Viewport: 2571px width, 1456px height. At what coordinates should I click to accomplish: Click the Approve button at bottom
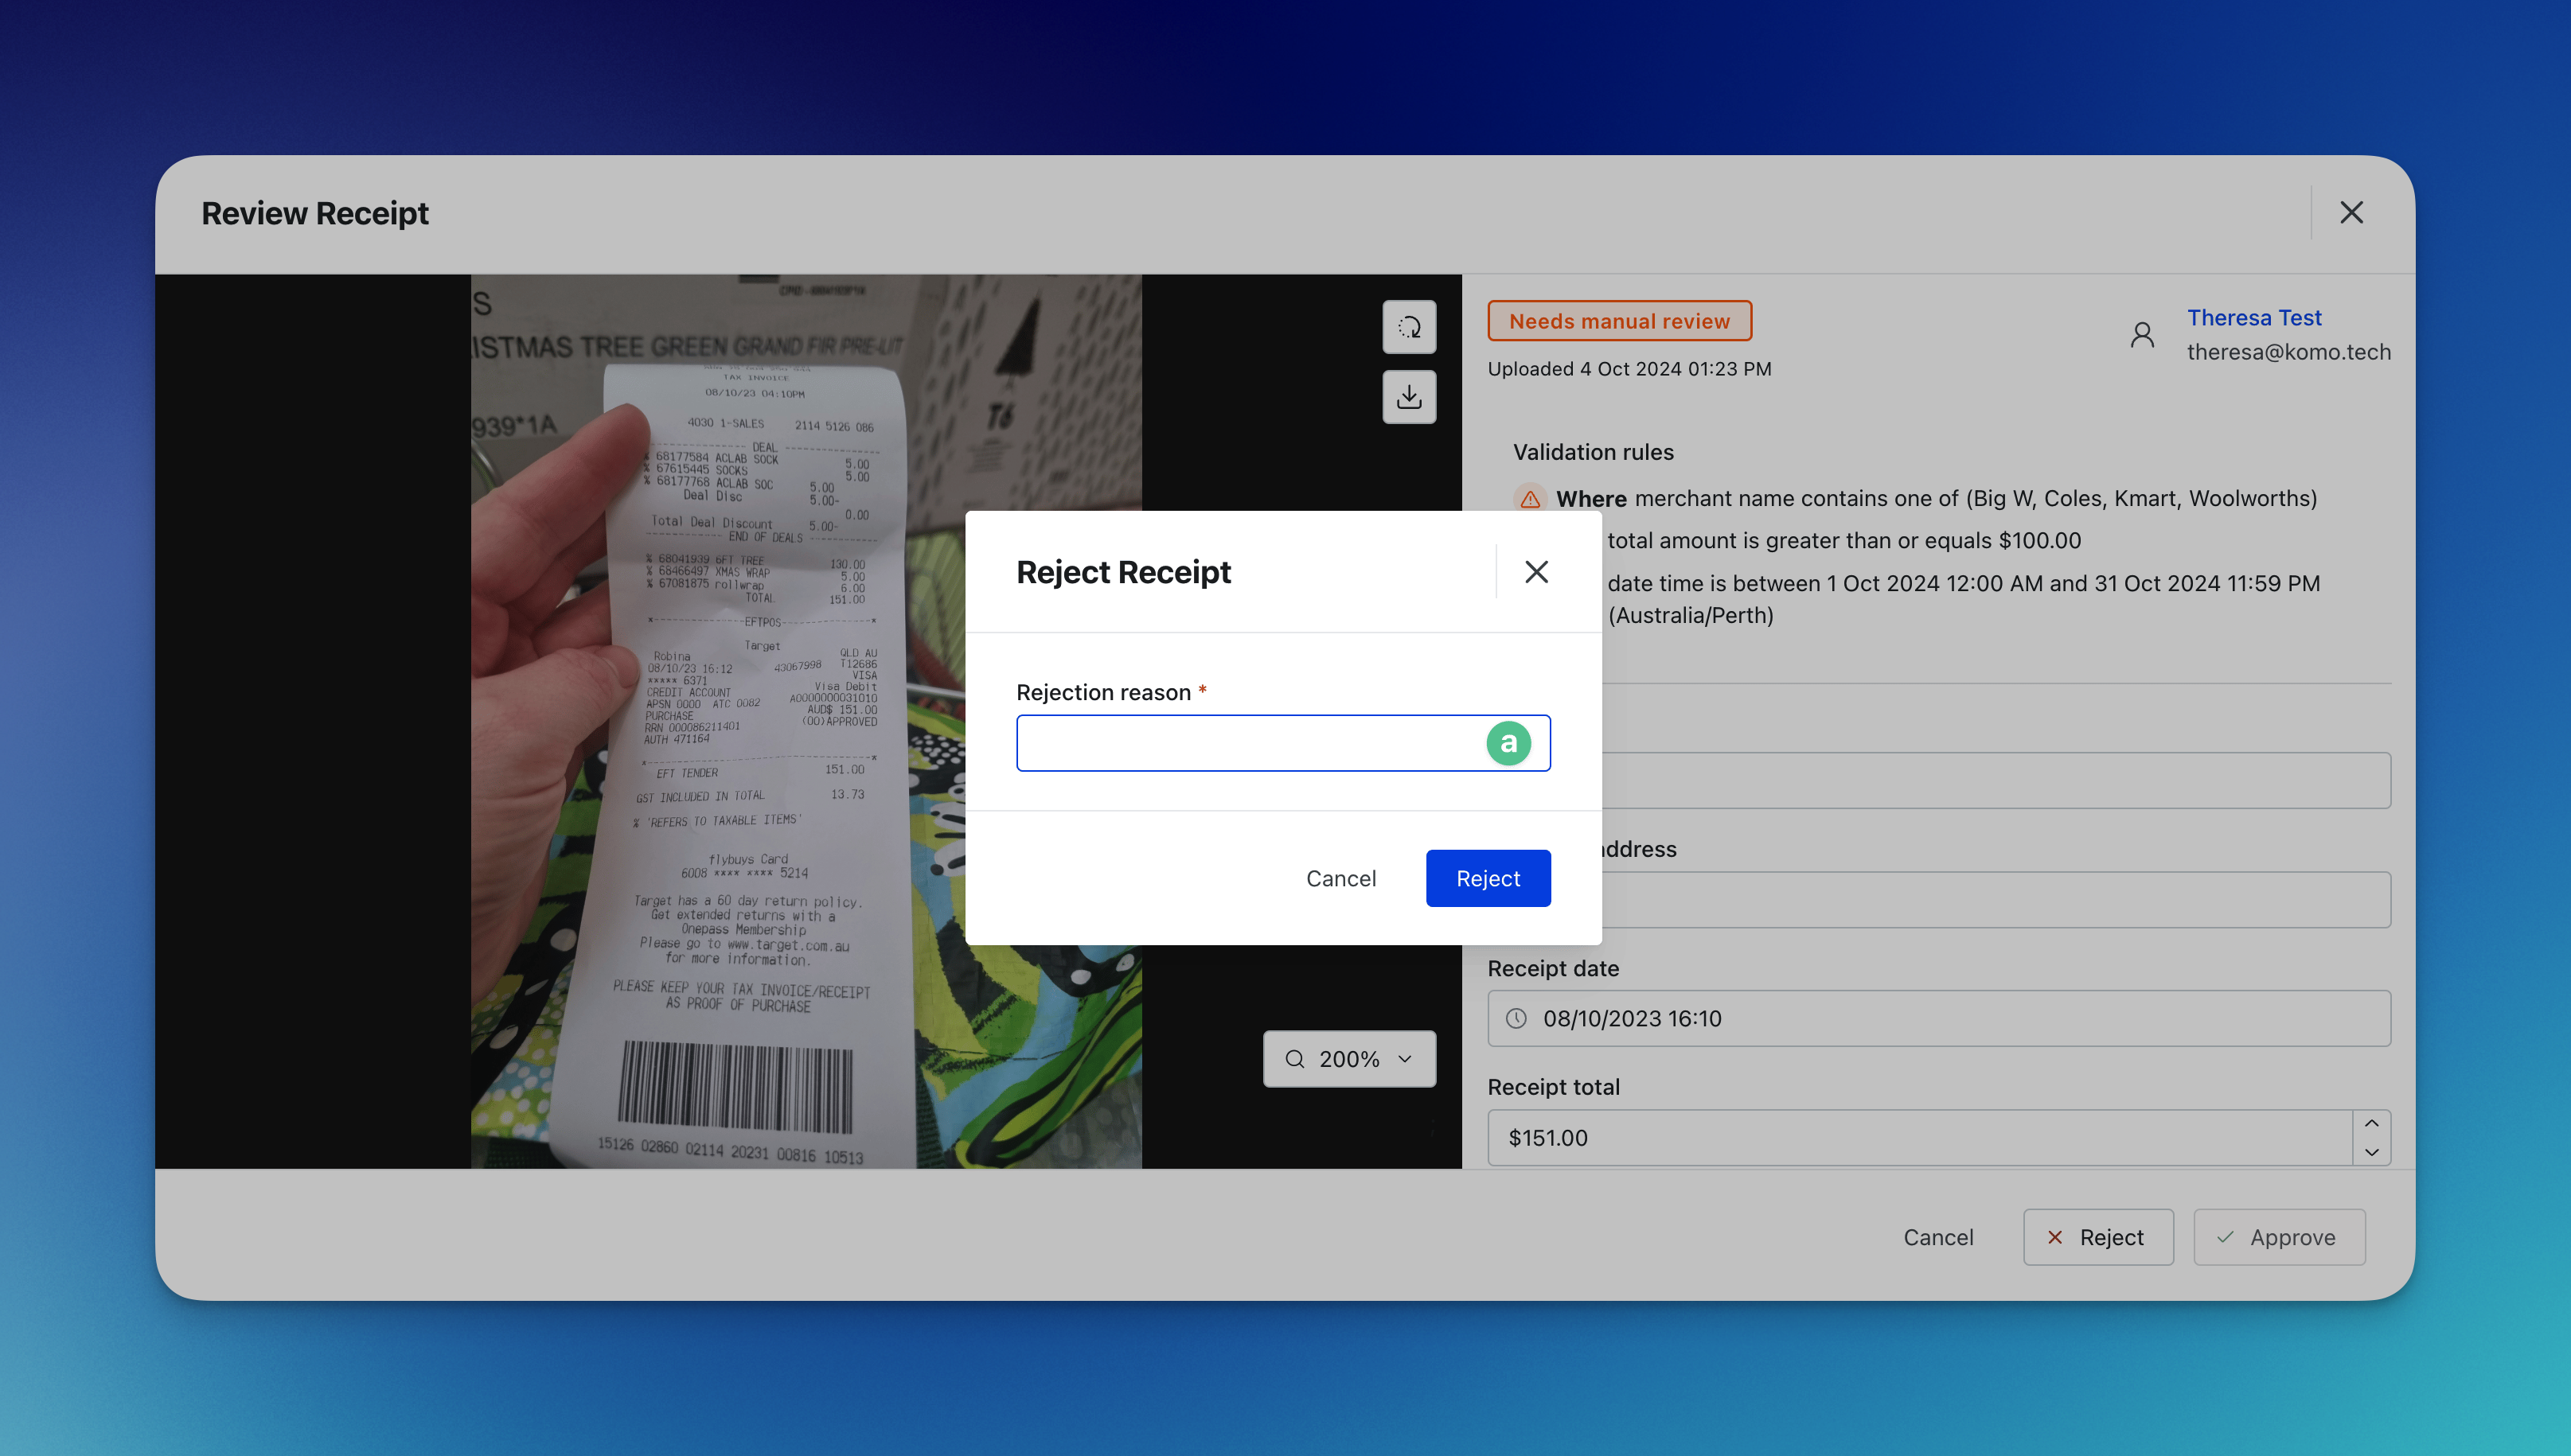pyautogui.click(x=2278, y=1237)
